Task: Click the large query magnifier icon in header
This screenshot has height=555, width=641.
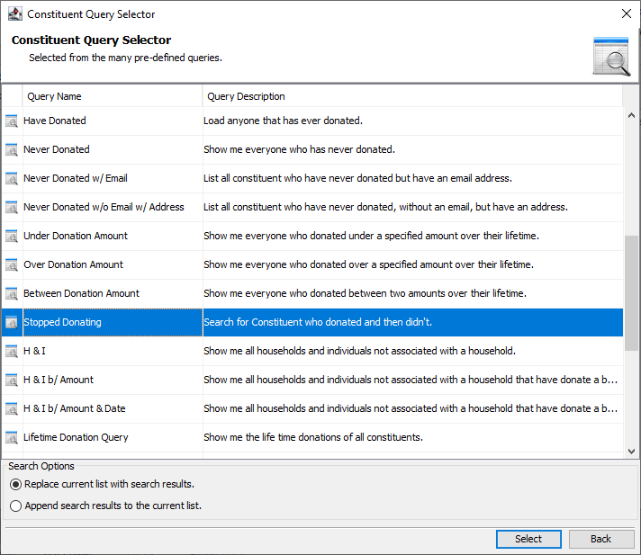Action: coord(611,57)
